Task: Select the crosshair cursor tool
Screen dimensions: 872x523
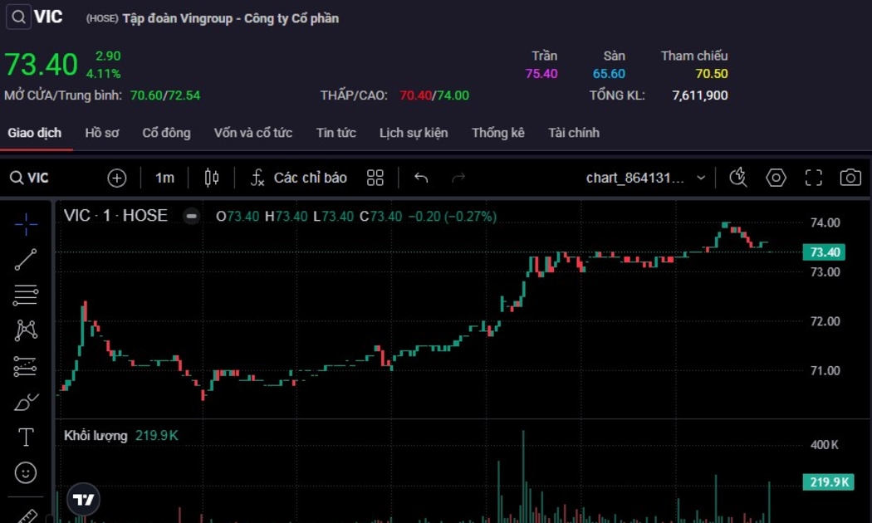Action: click(x=26, y=223)
